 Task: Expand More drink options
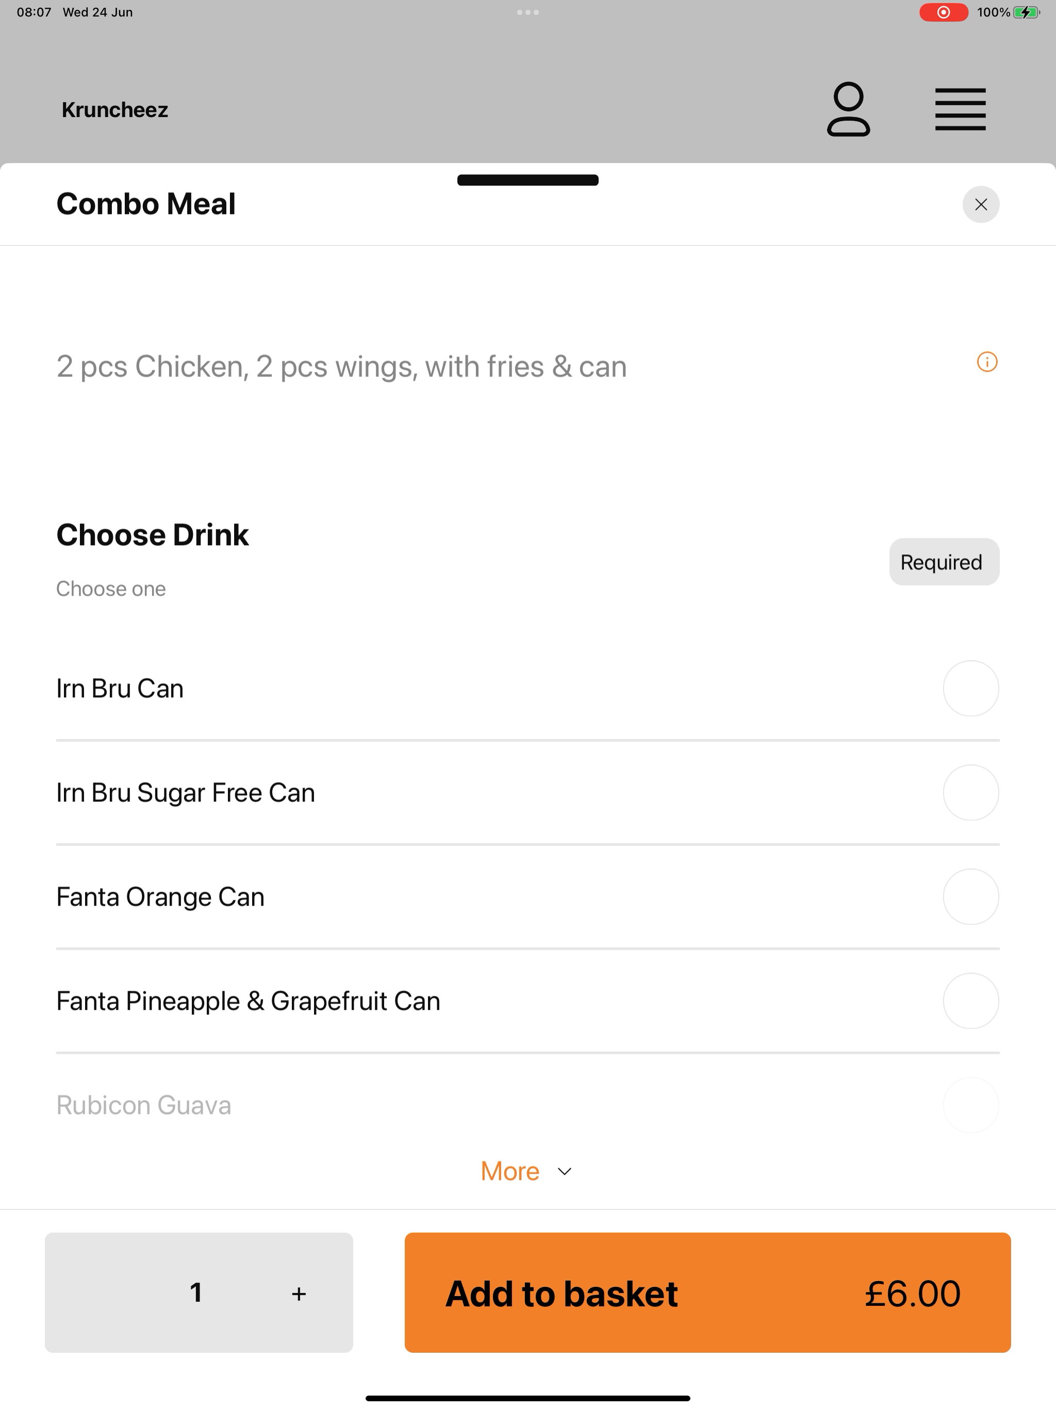[526, 1171]
